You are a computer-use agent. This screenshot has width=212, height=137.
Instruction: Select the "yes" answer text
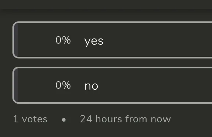click(94, 41)
